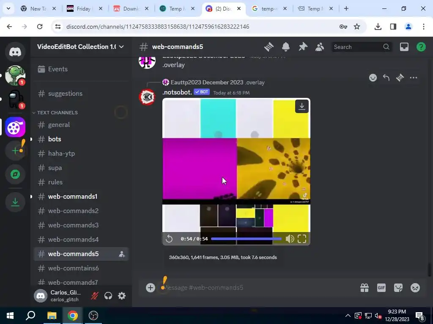Create thread from message hover toolbar
Image resolution: width=433 pixels, height=324 pixels.
400,78
